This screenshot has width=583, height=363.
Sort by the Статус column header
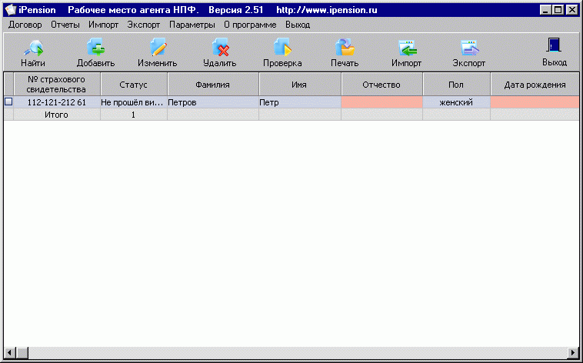(x=134, y=85)
